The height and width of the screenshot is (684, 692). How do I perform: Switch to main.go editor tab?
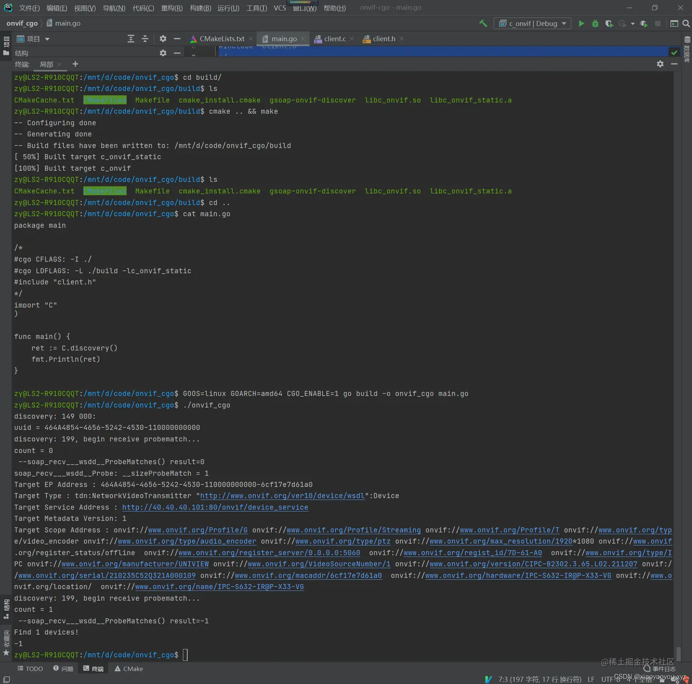(284, 39)
